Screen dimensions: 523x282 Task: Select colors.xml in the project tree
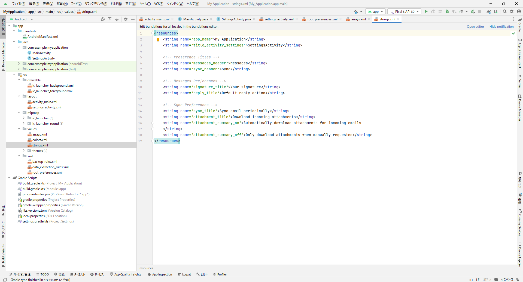tap(39, 140)
